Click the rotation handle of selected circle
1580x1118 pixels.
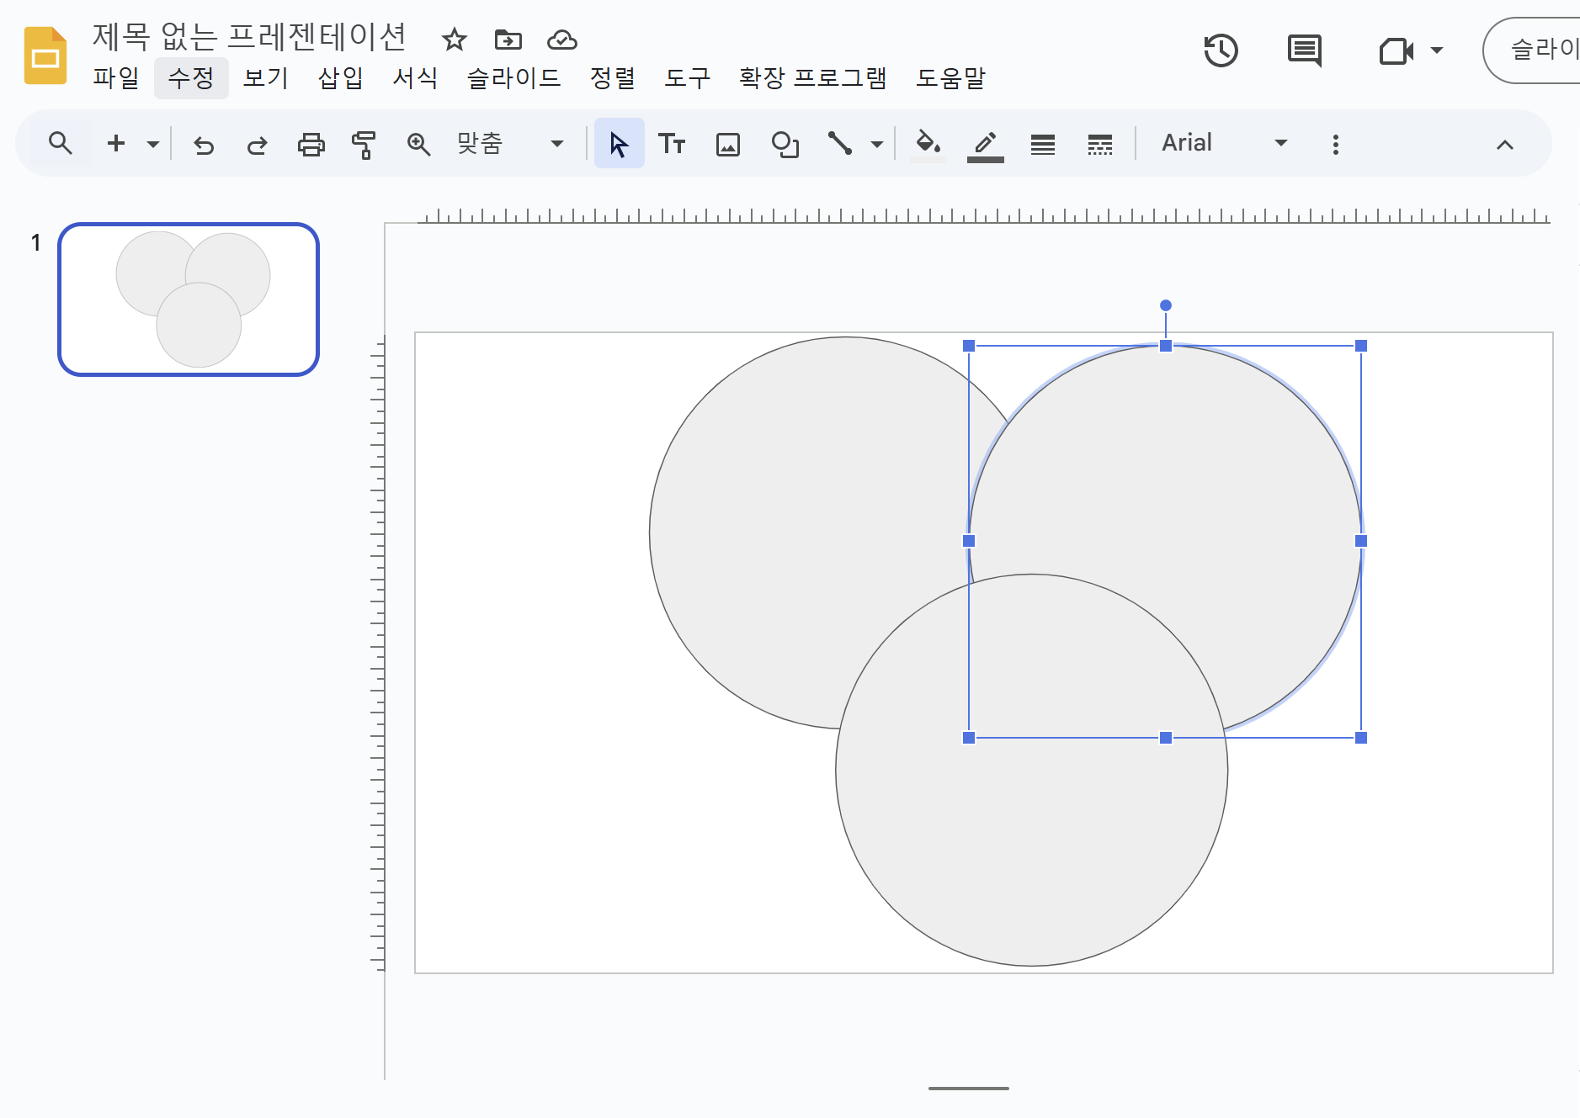point(1166,305)
